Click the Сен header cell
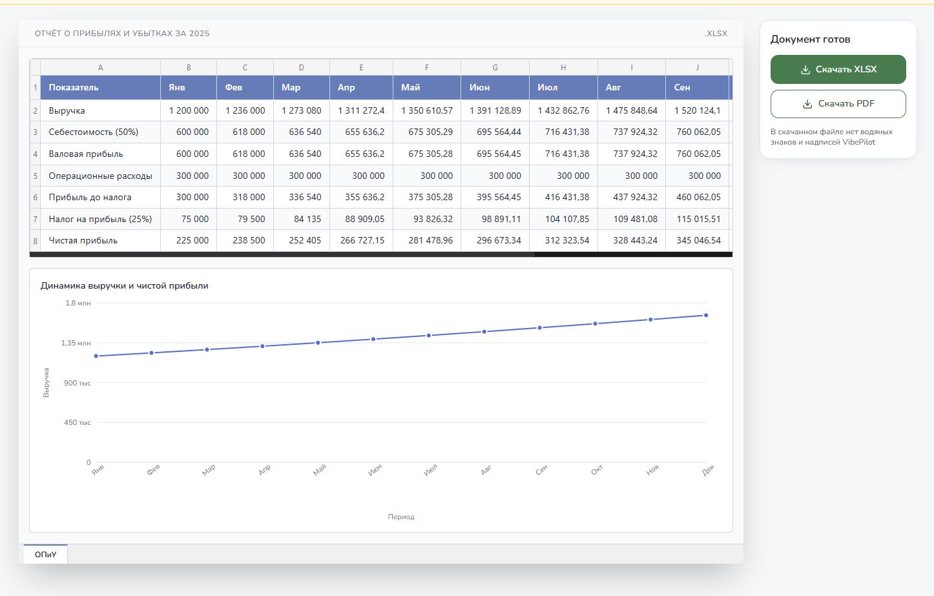The image size is (934, 596). [x=697, y=87]
